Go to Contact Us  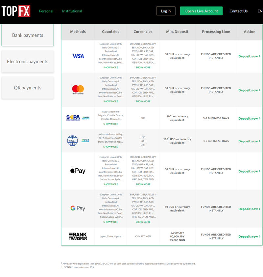pyautogui.click(x=238, y=11)
